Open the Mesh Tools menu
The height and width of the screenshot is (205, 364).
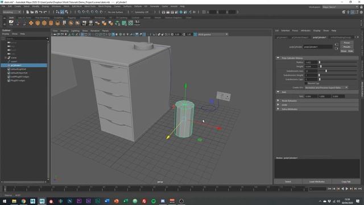point(90,6)
